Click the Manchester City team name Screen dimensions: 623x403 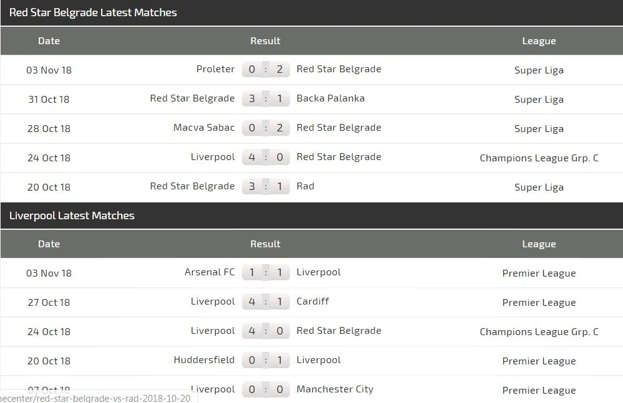[x=335, y=389]
